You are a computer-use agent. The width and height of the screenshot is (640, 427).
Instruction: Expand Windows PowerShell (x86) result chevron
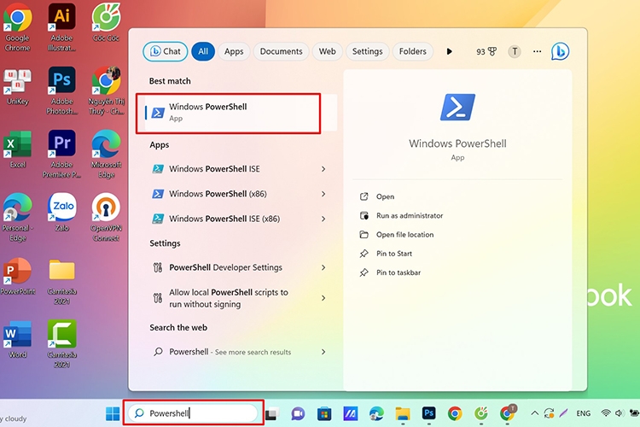pyautogui.click(x=323, y=194)
